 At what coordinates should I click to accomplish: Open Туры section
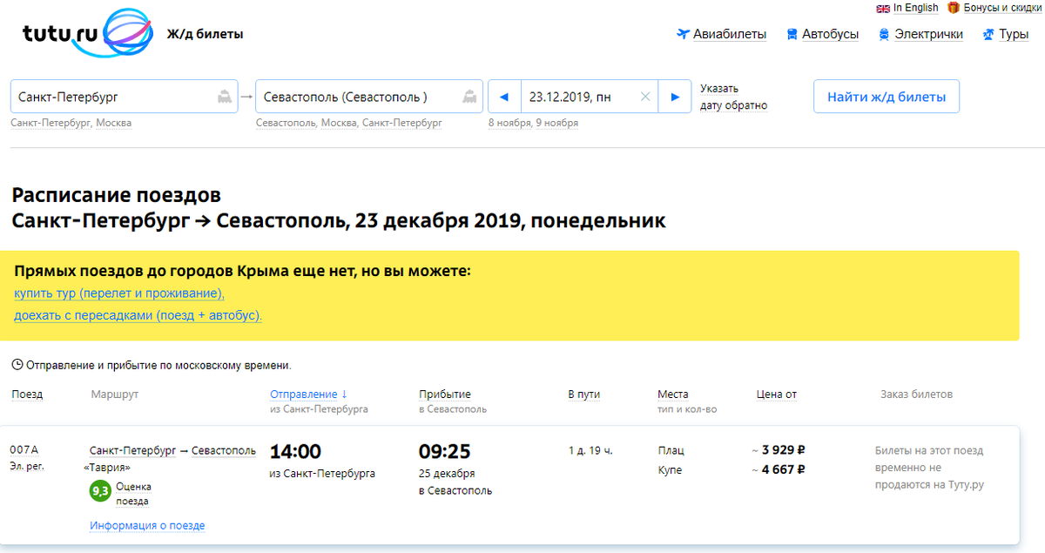(x=1014, y=35)
